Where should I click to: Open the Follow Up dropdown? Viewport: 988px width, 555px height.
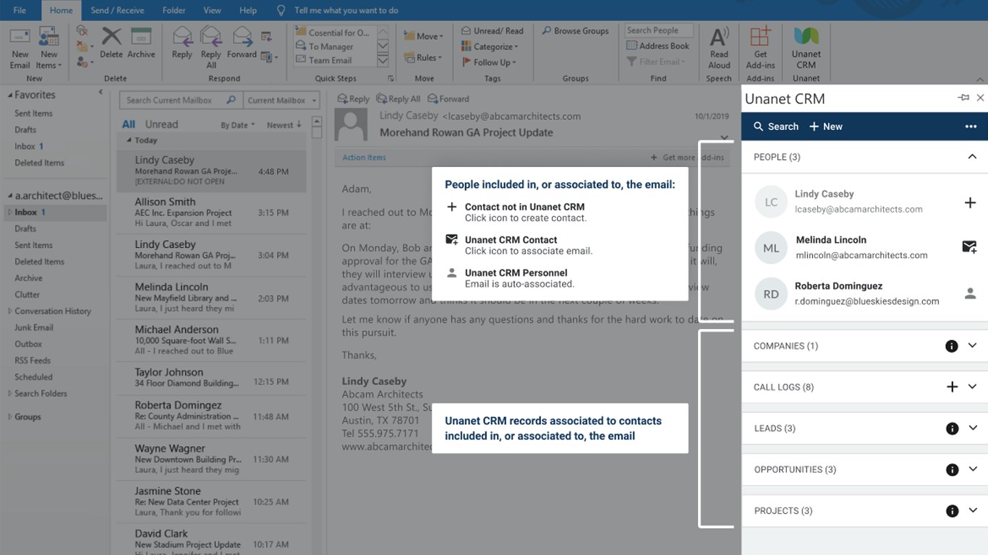pos(489,62)
